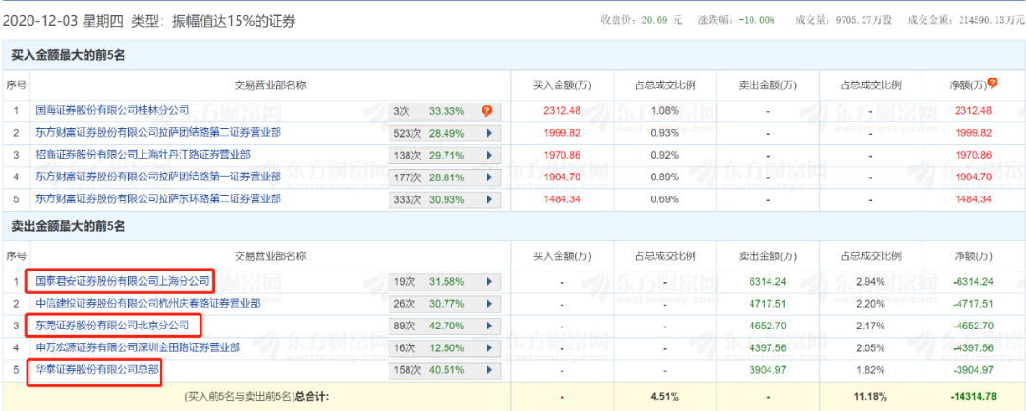Open the help icon in the 国海证券桂林分公司 row
Viewport: 1026px width, 411px height.
pyautogui.click(x=486, y=111)
